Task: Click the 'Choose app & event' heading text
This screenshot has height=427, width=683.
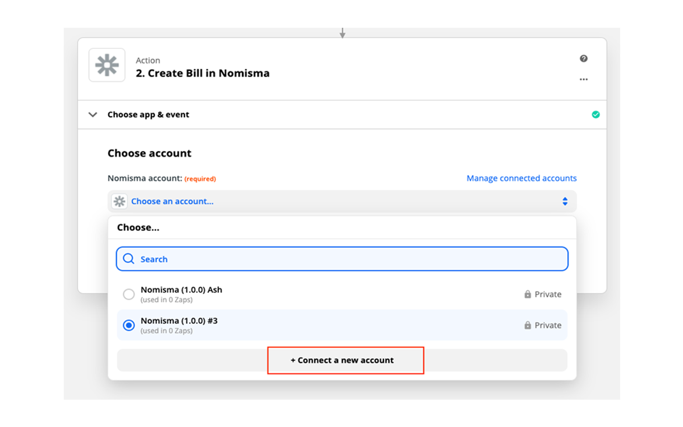Action: [x=148, y=115]
